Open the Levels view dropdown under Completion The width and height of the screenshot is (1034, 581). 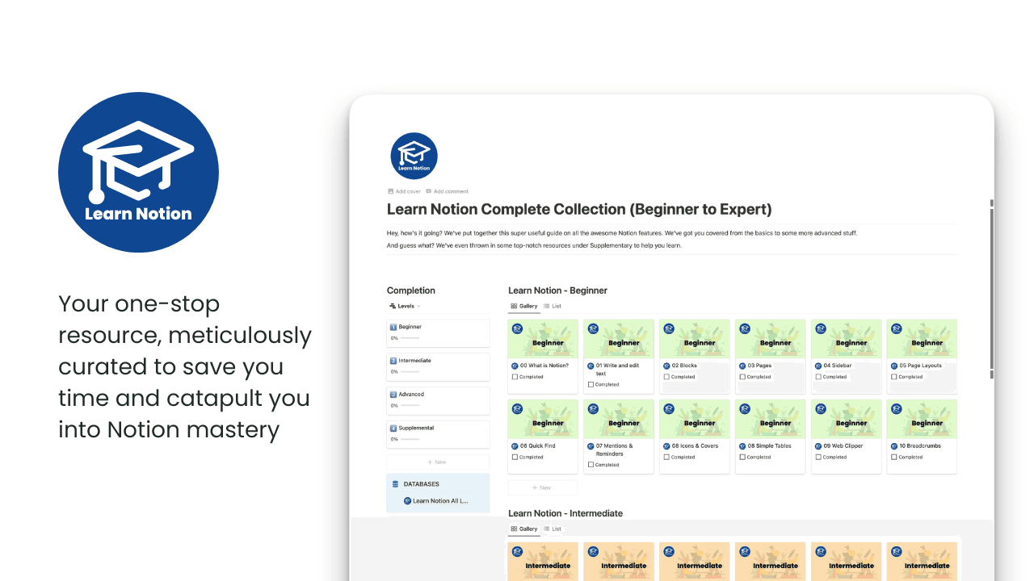(x=405, y=306)
